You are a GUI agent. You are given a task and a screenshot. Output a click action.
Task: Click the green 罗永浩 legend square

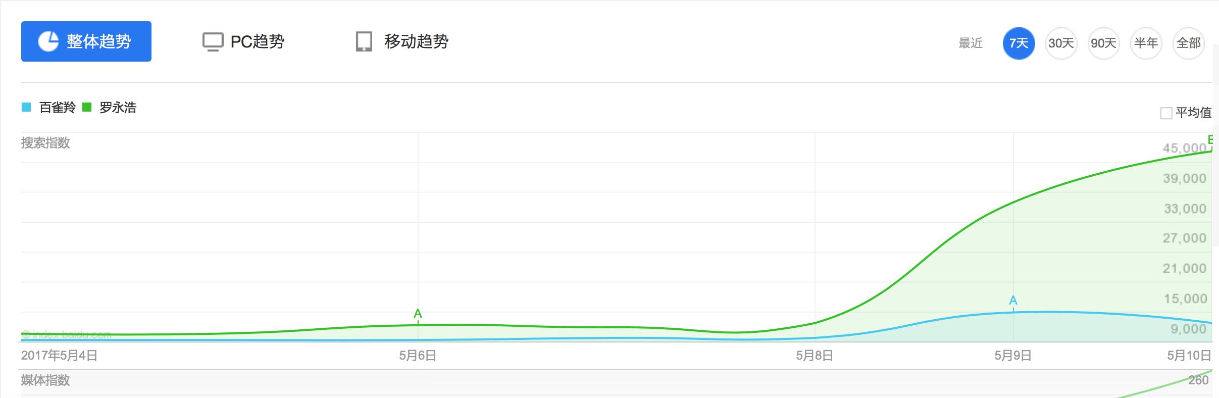87,107
